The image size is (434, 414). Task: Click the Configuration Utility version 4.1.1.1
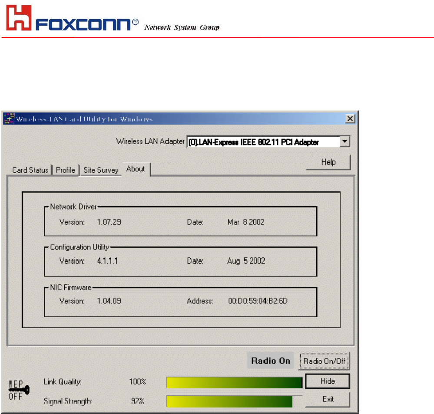pyautogui.click(x=107, y=261)
